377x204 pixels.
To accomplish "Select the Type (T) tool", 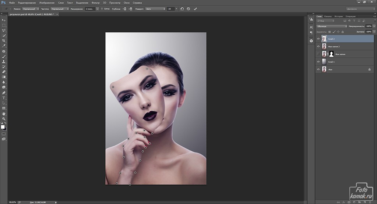I will click(x=4, y=98).
